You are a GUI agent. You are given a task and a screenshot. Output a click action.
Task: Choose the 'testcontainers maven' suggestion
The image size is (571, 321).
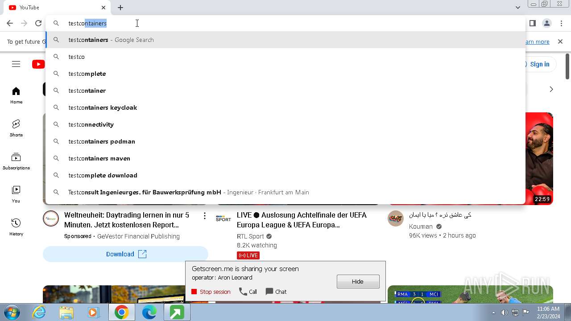285,158
